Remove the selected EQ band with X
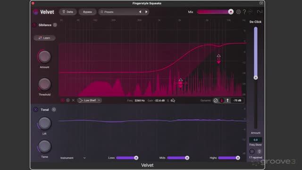Viewport: 302px width, 170px height. (x=73, y=100)
